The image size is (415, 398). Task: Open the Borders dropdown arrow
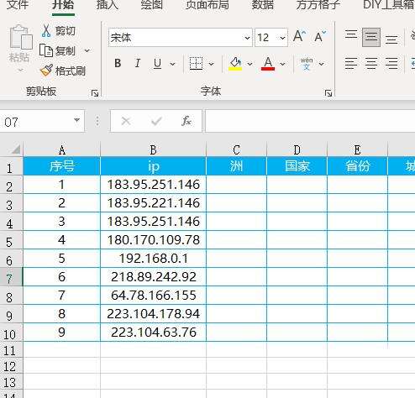pos(212,64)
